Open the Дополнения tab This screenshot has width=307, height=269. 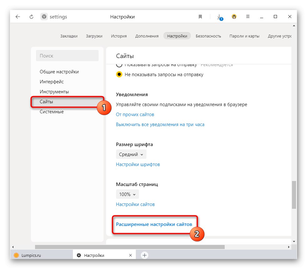tap(147, 36)
